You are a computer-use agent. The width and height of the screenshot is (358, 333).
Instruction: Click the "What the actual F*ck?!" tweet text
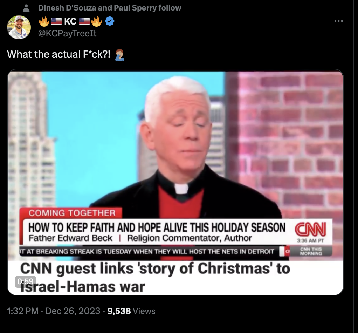59,54
